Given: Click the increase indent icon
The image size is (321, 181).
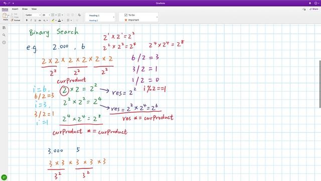Looking at the screenshot, I should point(72,15).
